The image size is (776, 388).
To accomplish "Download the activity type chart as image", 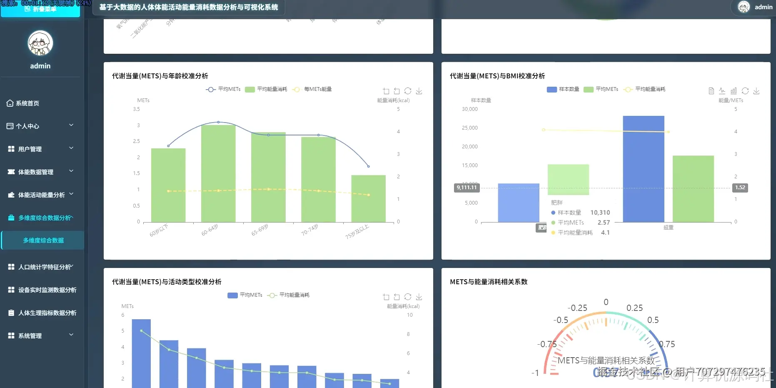I will [x=419, y=297].
